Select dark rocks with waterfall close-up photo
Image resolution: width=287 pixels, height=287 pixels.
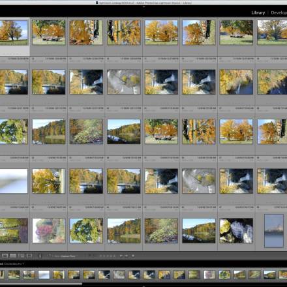click(x=236, y=230)
